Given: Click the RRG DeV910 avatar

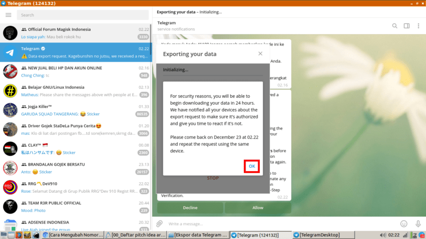Looking at the screenshot, I should pyautogui.click(x=10, y=187).
